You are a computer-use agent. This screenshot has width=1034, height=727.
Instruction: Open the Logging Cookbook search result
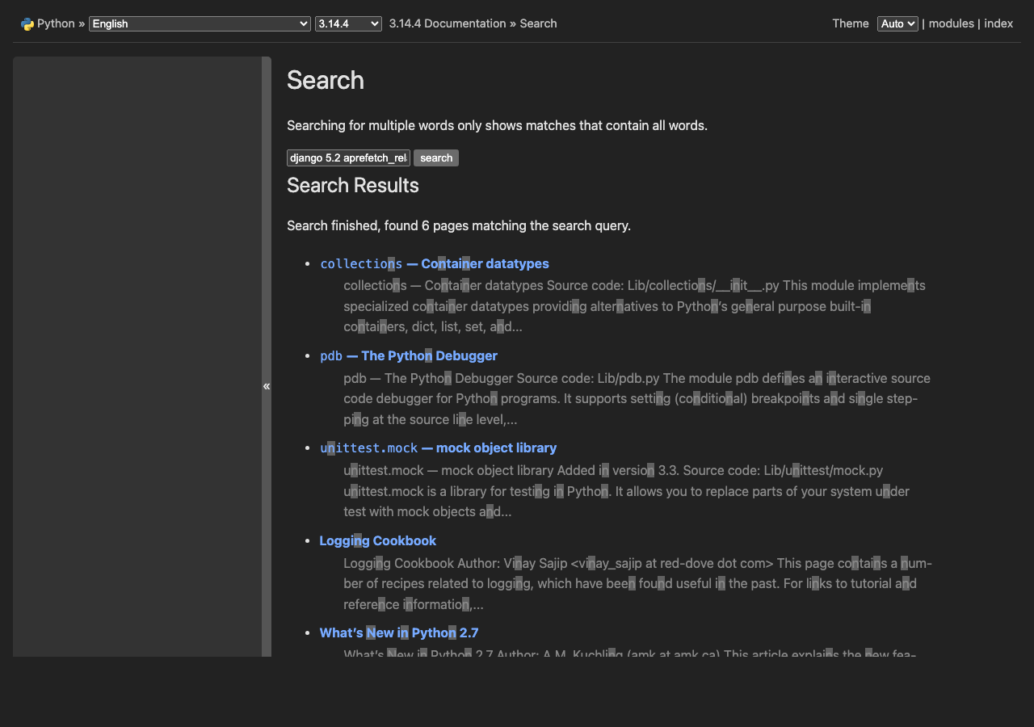[x=377, y=540]
